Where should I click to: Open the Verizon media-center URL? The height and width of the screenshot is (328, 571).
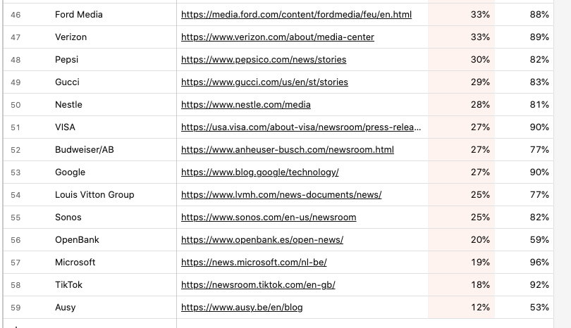pos(278,37)
